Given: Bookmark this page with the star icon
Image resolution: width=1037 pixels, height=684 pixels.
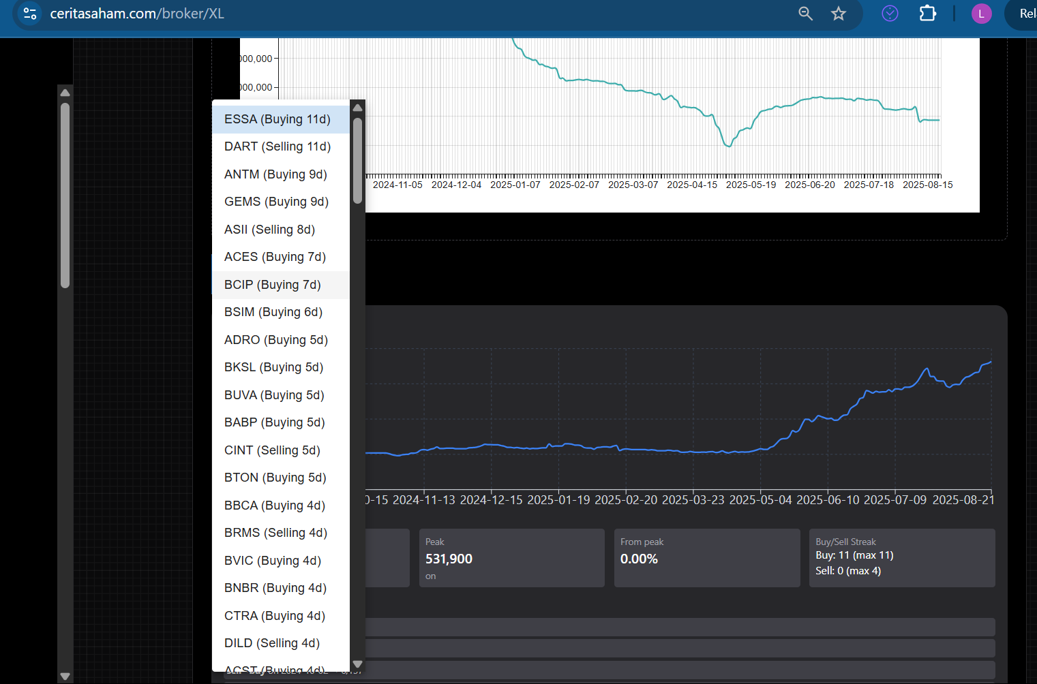Looking at the screenshot, I should (839, 14).
